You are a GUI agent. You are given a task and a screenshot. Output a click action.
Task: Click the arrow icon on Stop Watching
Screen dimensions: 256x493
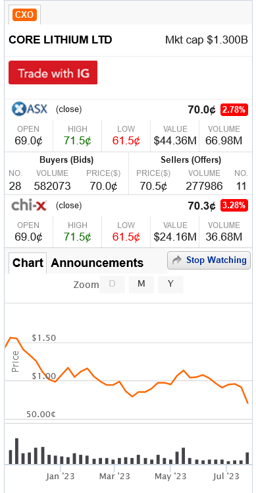coord(178,260)
